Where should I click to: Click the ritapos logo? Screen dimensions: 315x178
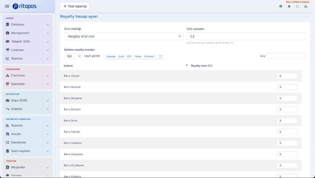coord(24,6)
